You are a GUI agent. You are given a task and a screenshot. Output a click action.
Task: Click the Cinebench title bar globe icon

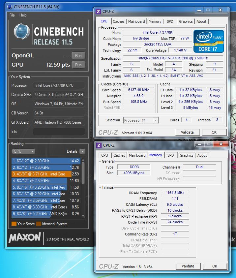9,7
